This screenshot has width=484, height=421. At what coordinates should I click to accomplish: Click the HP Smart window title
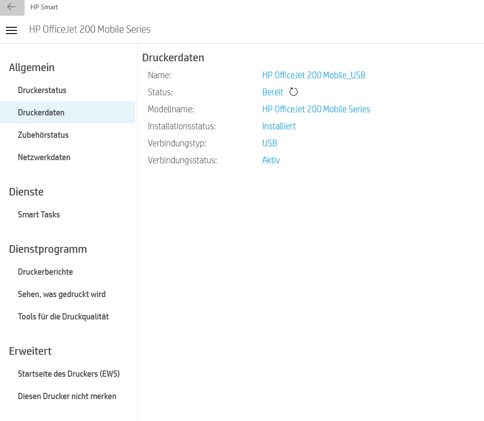click(44, 7)
